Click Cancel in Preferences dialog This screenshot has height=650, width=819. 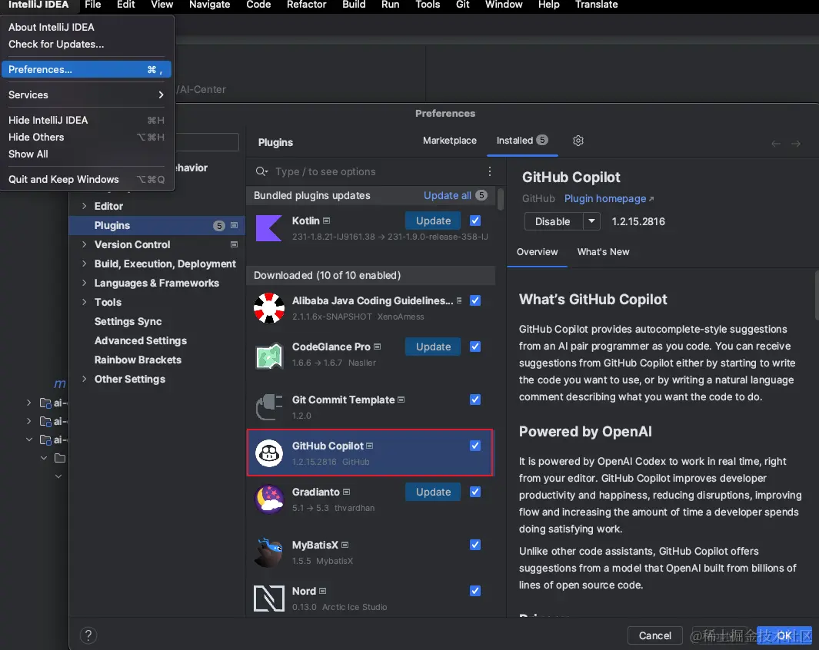(655, 635)
